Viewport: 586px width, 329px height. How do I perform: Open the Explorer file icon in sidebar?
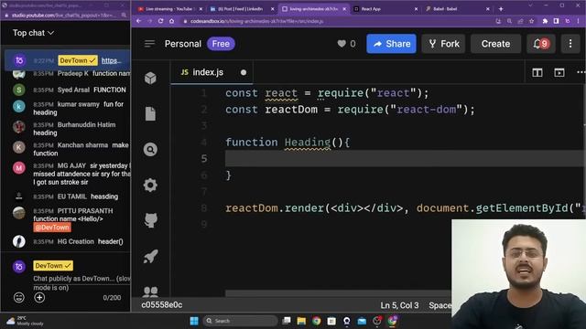[150, 113]
